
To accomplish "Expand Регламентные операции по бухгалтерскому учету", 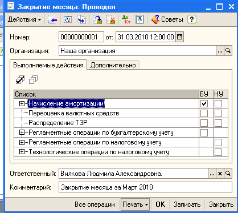I will pos(22,132).
